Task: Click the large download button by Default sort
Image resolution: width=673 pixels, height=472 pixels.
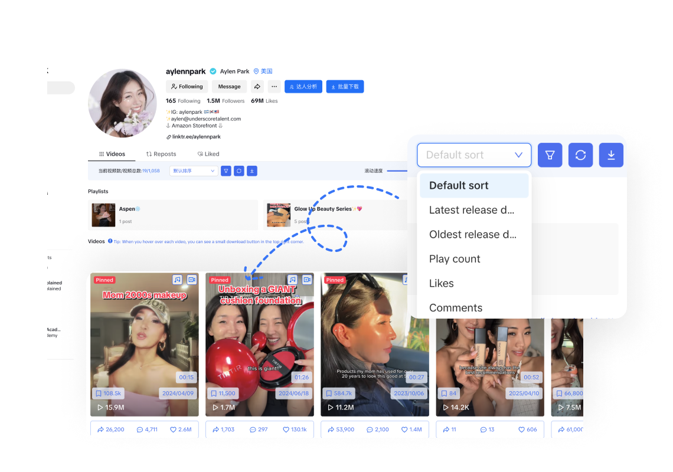Action: pos(611,155)
